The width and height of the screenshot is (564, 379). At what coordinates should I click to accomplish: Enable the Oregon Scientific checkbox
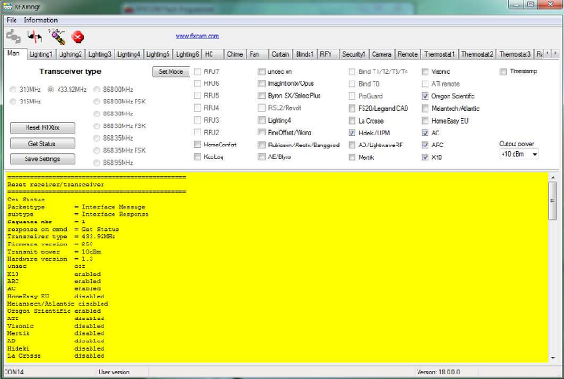tap(426, 95)
